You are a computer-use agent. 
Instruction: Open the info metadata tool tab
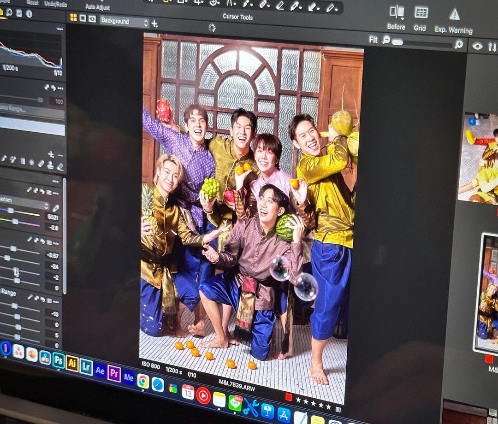click(29, 14)
